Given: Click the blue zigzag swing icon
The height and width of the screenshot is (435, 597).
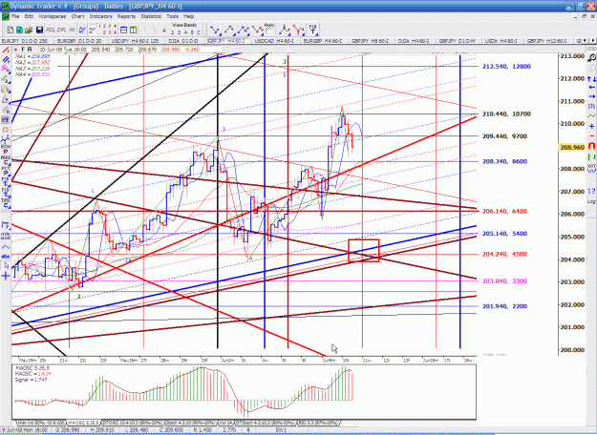Looking at the screenshot, I should click(x=82, y=30).
